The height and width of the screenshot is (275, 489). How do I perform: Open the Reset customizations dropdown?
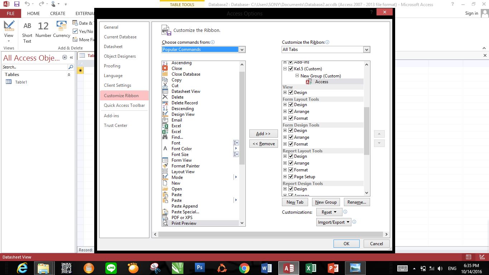[329, 212]
